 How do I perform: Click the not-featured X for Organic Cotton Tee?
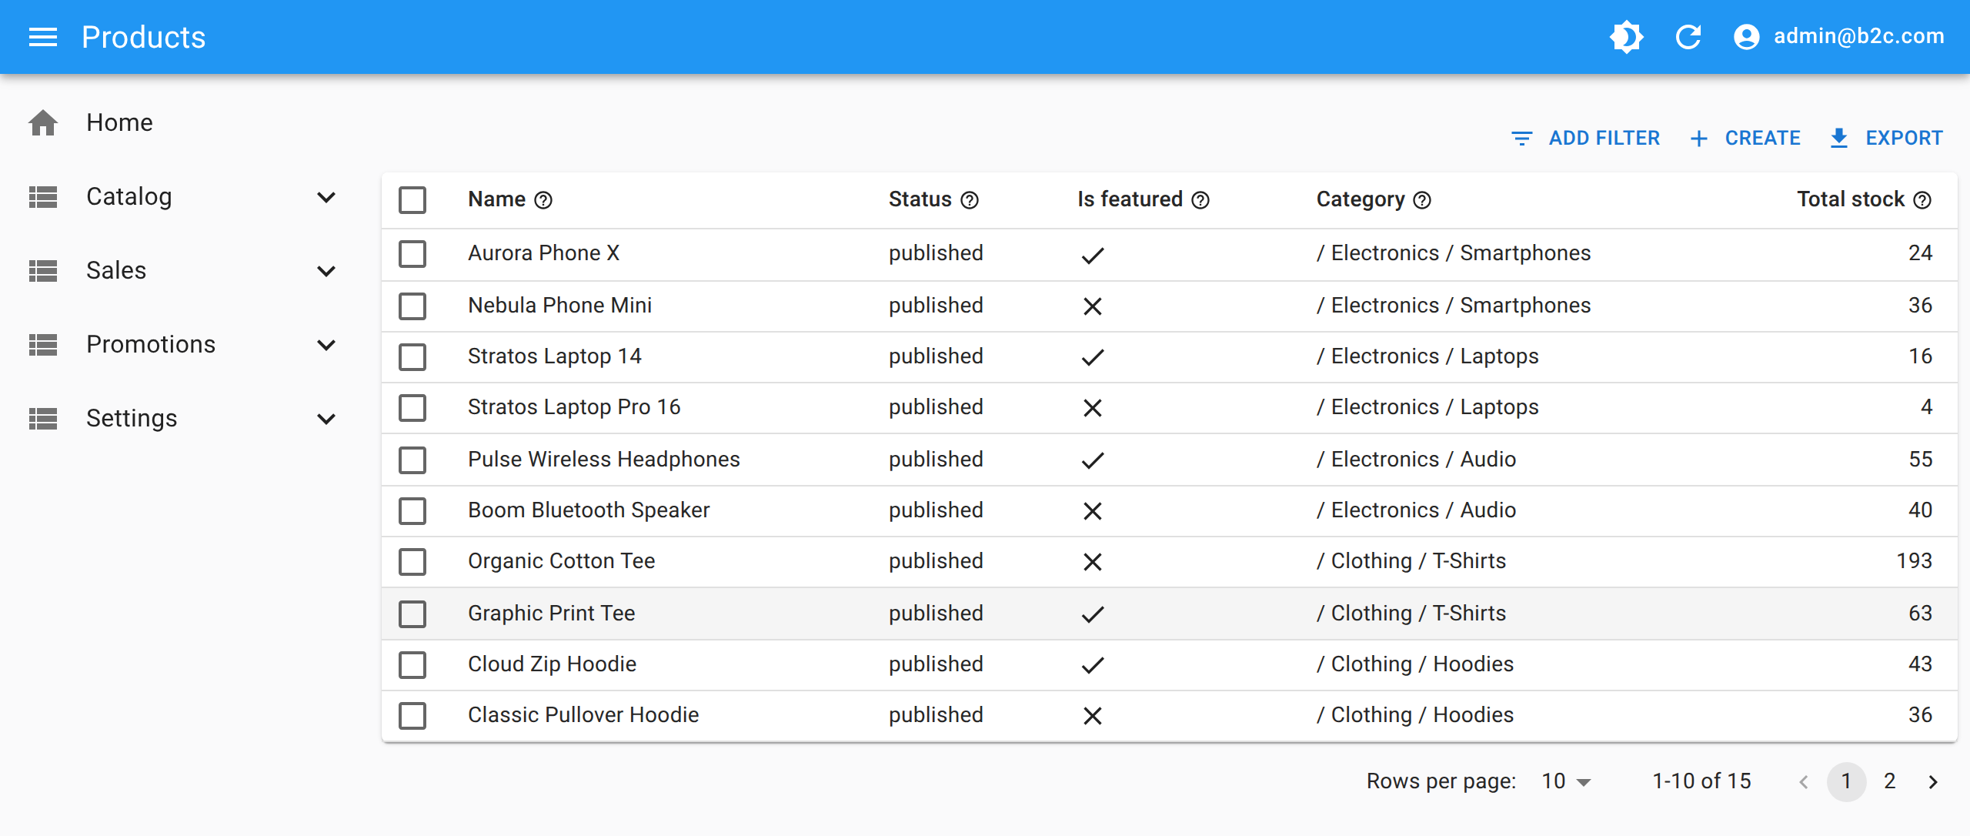tap(1093, 562)
